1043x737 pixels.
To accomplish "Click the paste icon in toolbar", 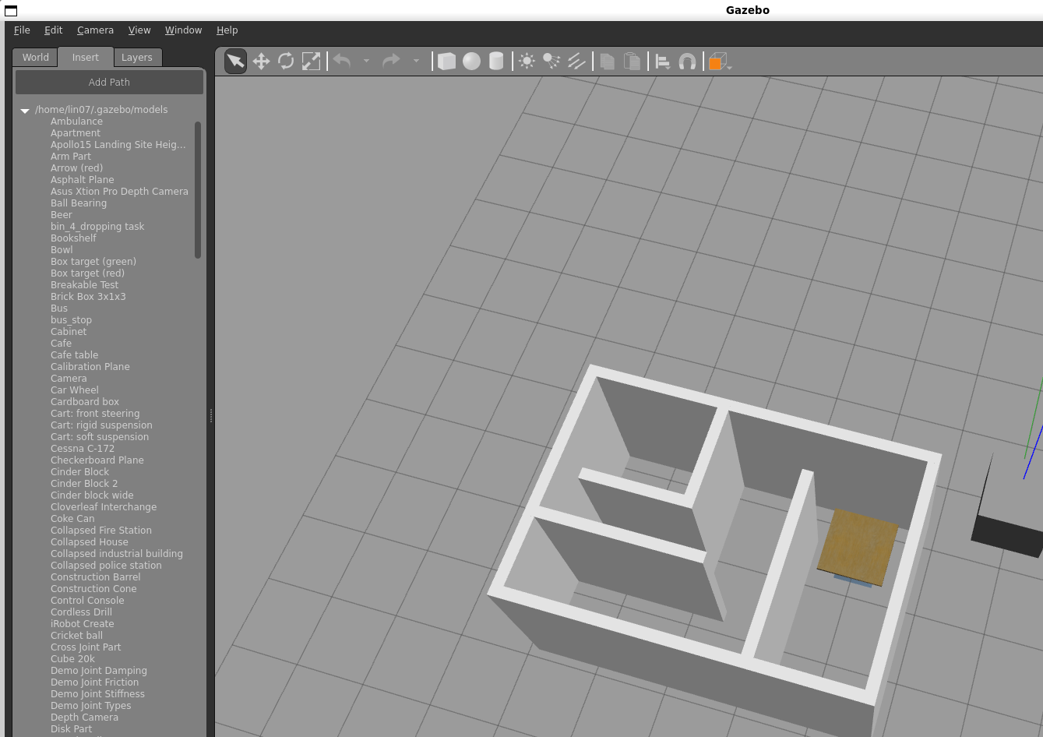I will [x=632, y=62].
